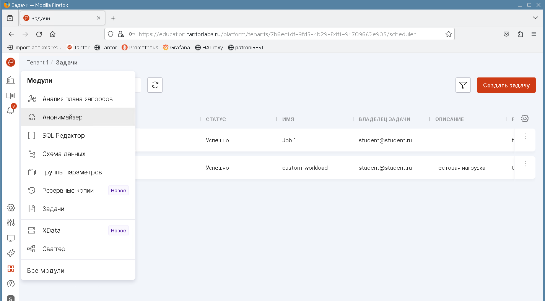Click the Tantor logo in sidebar
The width and height of the screenshot is (545, 301).
tap(11, 62)
